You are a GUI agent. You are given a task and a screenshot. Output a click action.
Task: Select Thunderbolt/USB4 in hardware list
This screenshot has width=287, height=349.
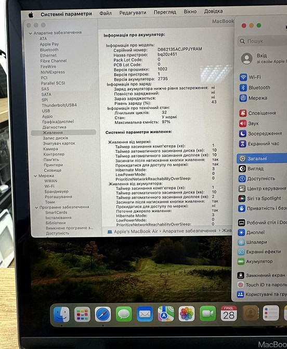59,105
